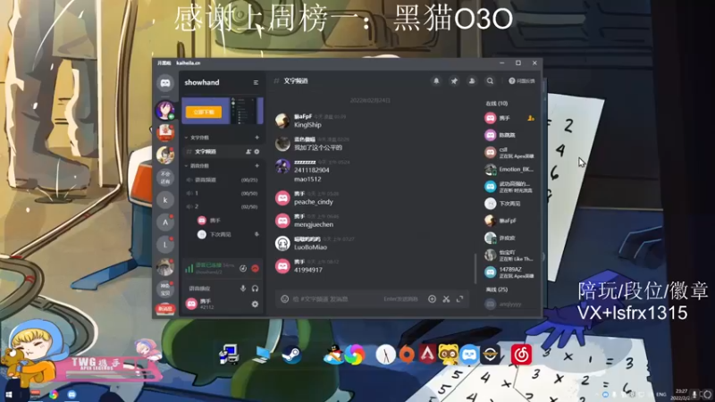The height and width of the screenshot is (402, 715).
Task: Switch to the 不会还有 server icon
Action: point(165,178)
